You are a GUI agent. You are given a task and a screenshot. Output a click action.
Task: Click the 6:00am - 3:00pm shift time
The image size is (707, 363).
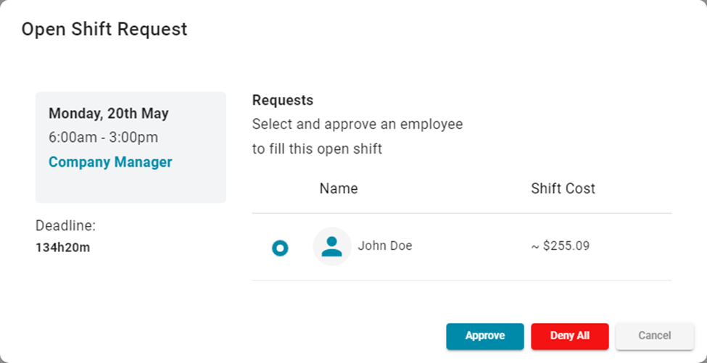(103, 138)
